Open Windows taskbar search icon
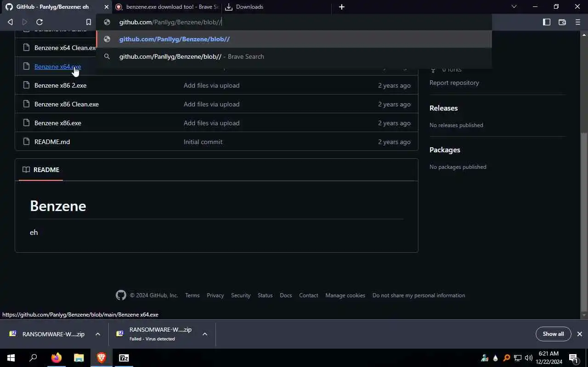 click(x=33, y=358)
